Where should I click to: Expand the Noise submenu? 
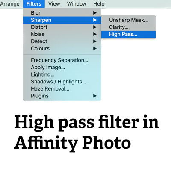point(62,34)
